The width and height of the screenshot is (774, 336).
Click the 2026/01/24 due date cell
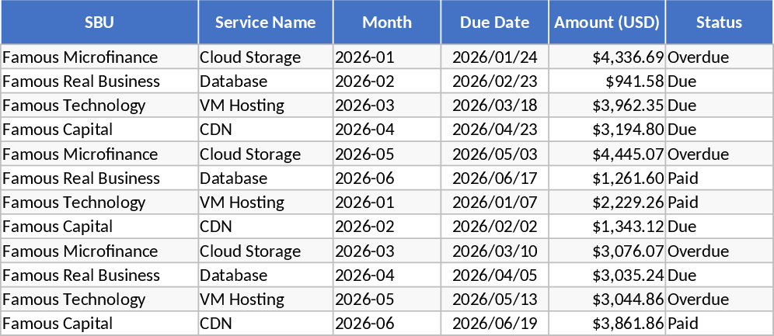point(495,57)
